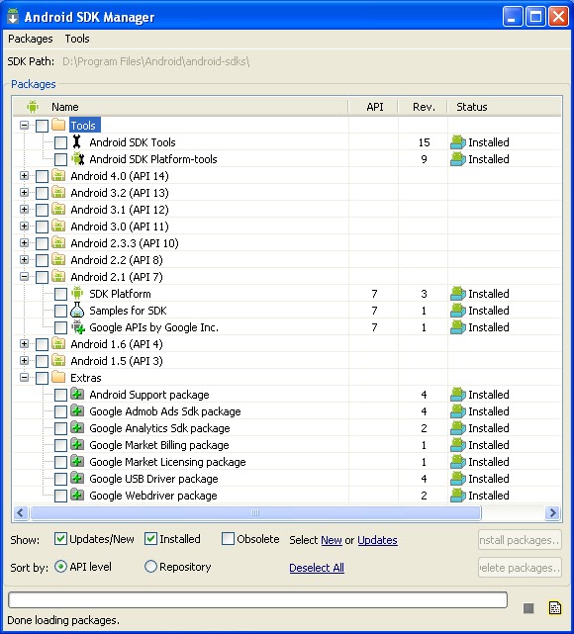The width and height of the screenshot is (574, 634).
Task: Click the Google Analytics Sdk package icon
Action: (77, 428)
